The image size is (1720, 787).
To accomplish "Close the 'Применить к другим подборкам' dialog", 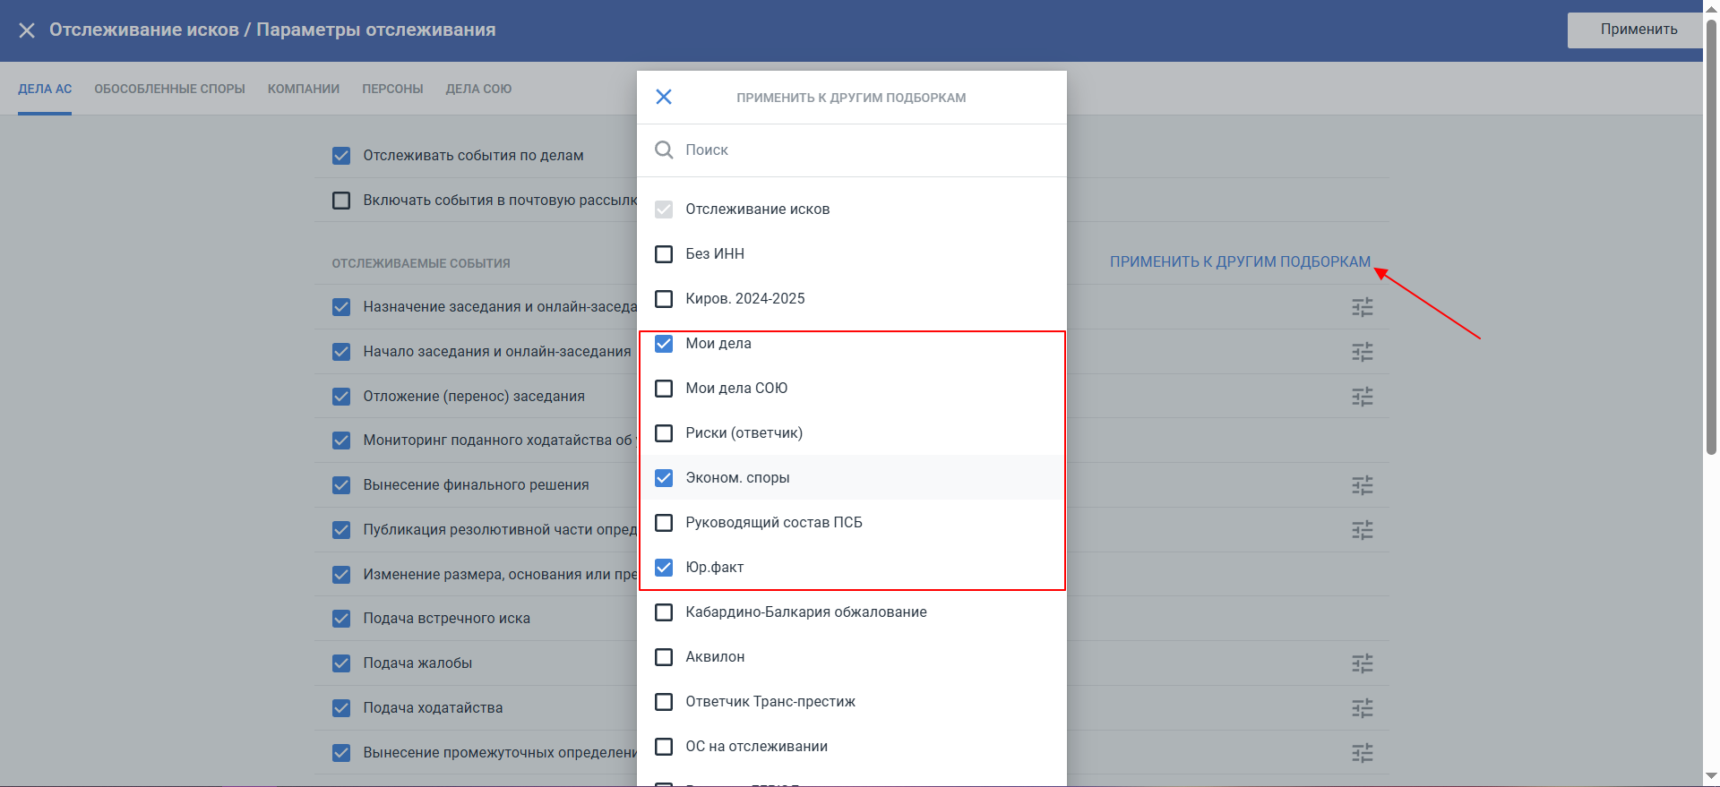I will pos(663,97).
